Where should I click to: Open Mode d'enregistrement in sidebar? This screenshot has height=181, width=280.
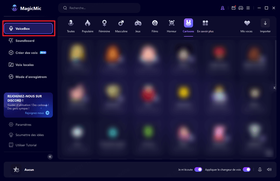[31, 77]
